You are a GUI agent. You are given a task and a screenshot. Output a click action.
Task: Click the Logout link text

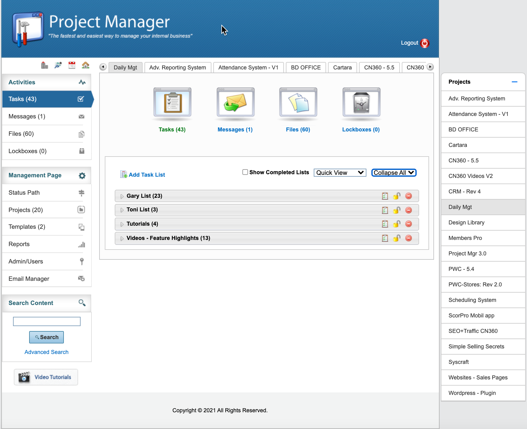click(x=410, y=43)
